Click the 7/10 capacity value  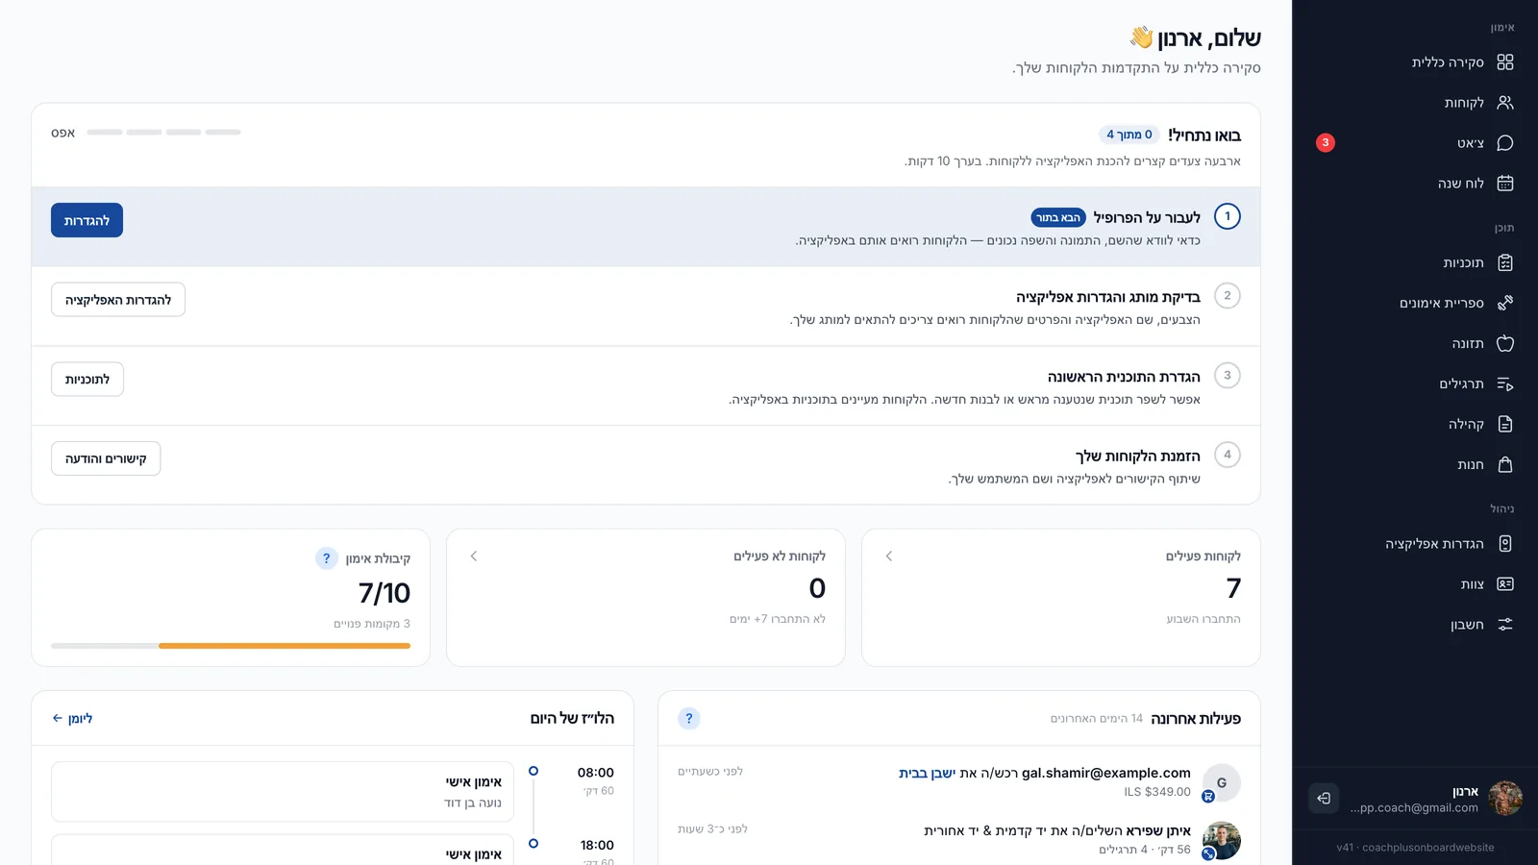tap(384, 593)
